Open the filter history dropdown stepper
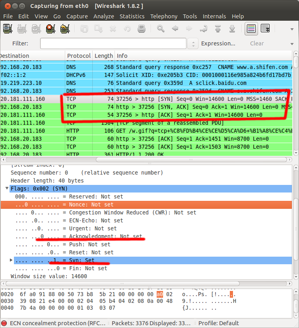299x328 pixels. coord(193,43)
